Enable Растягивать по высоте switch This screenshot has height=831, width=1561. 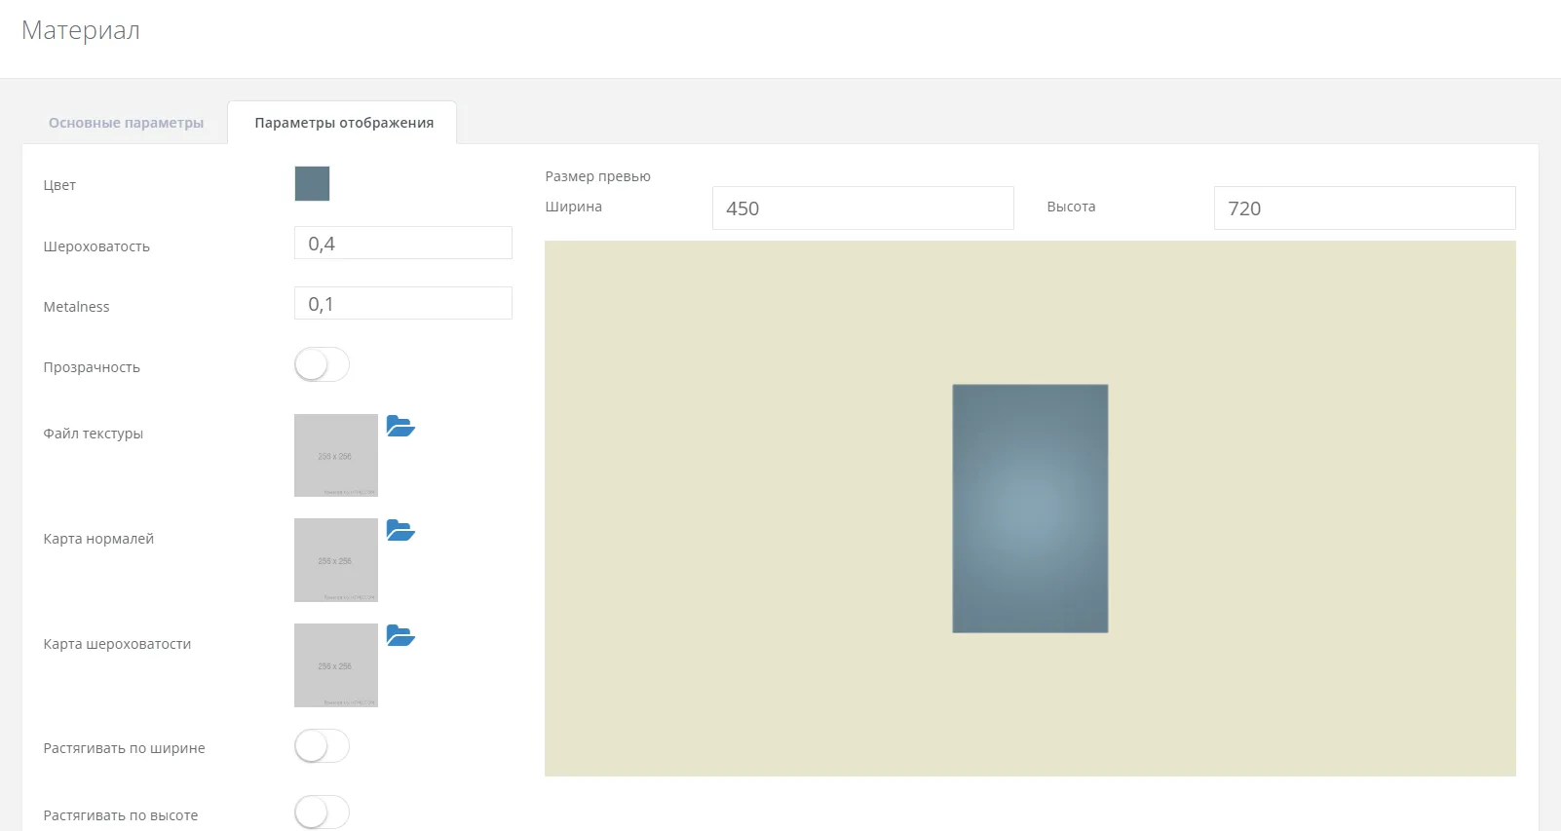pos(322,812)
